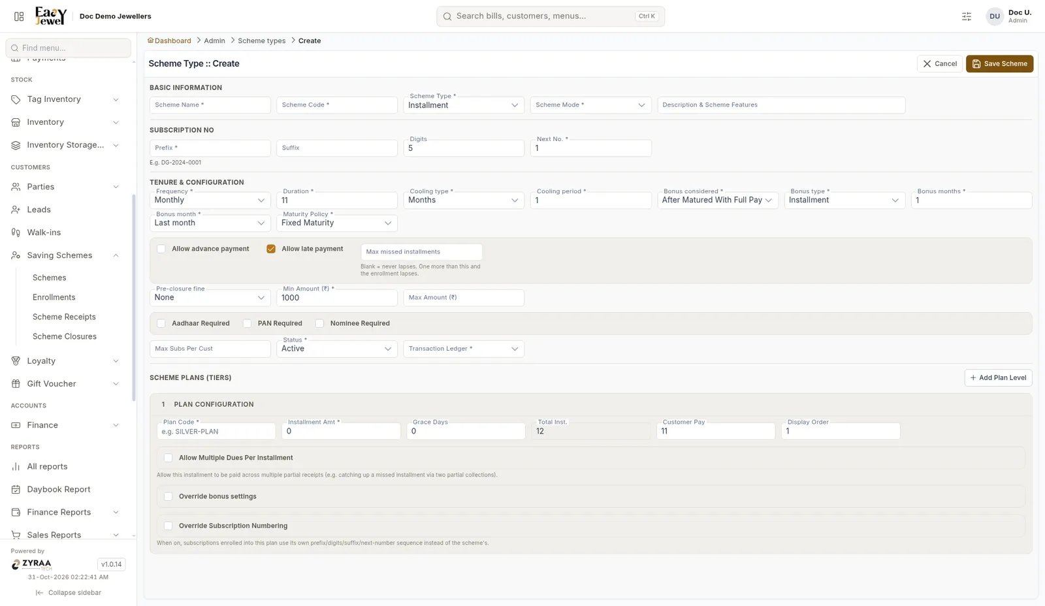Viewport: 1045px width, 606px height.
Task: Click the Tag Inventory tag icon
Action: [x=16, y=99]
